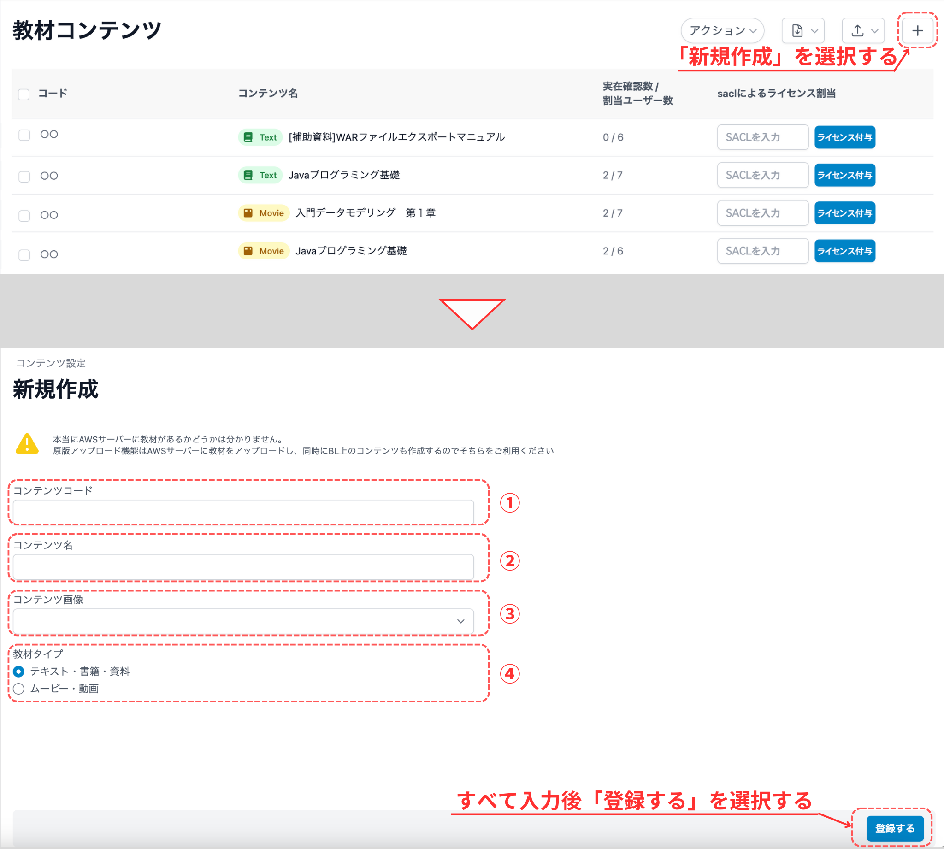Screen dimensions: 944x849
Task: Click the Text badge on Javaプログラミング基礎
Action: click(260, 175)
